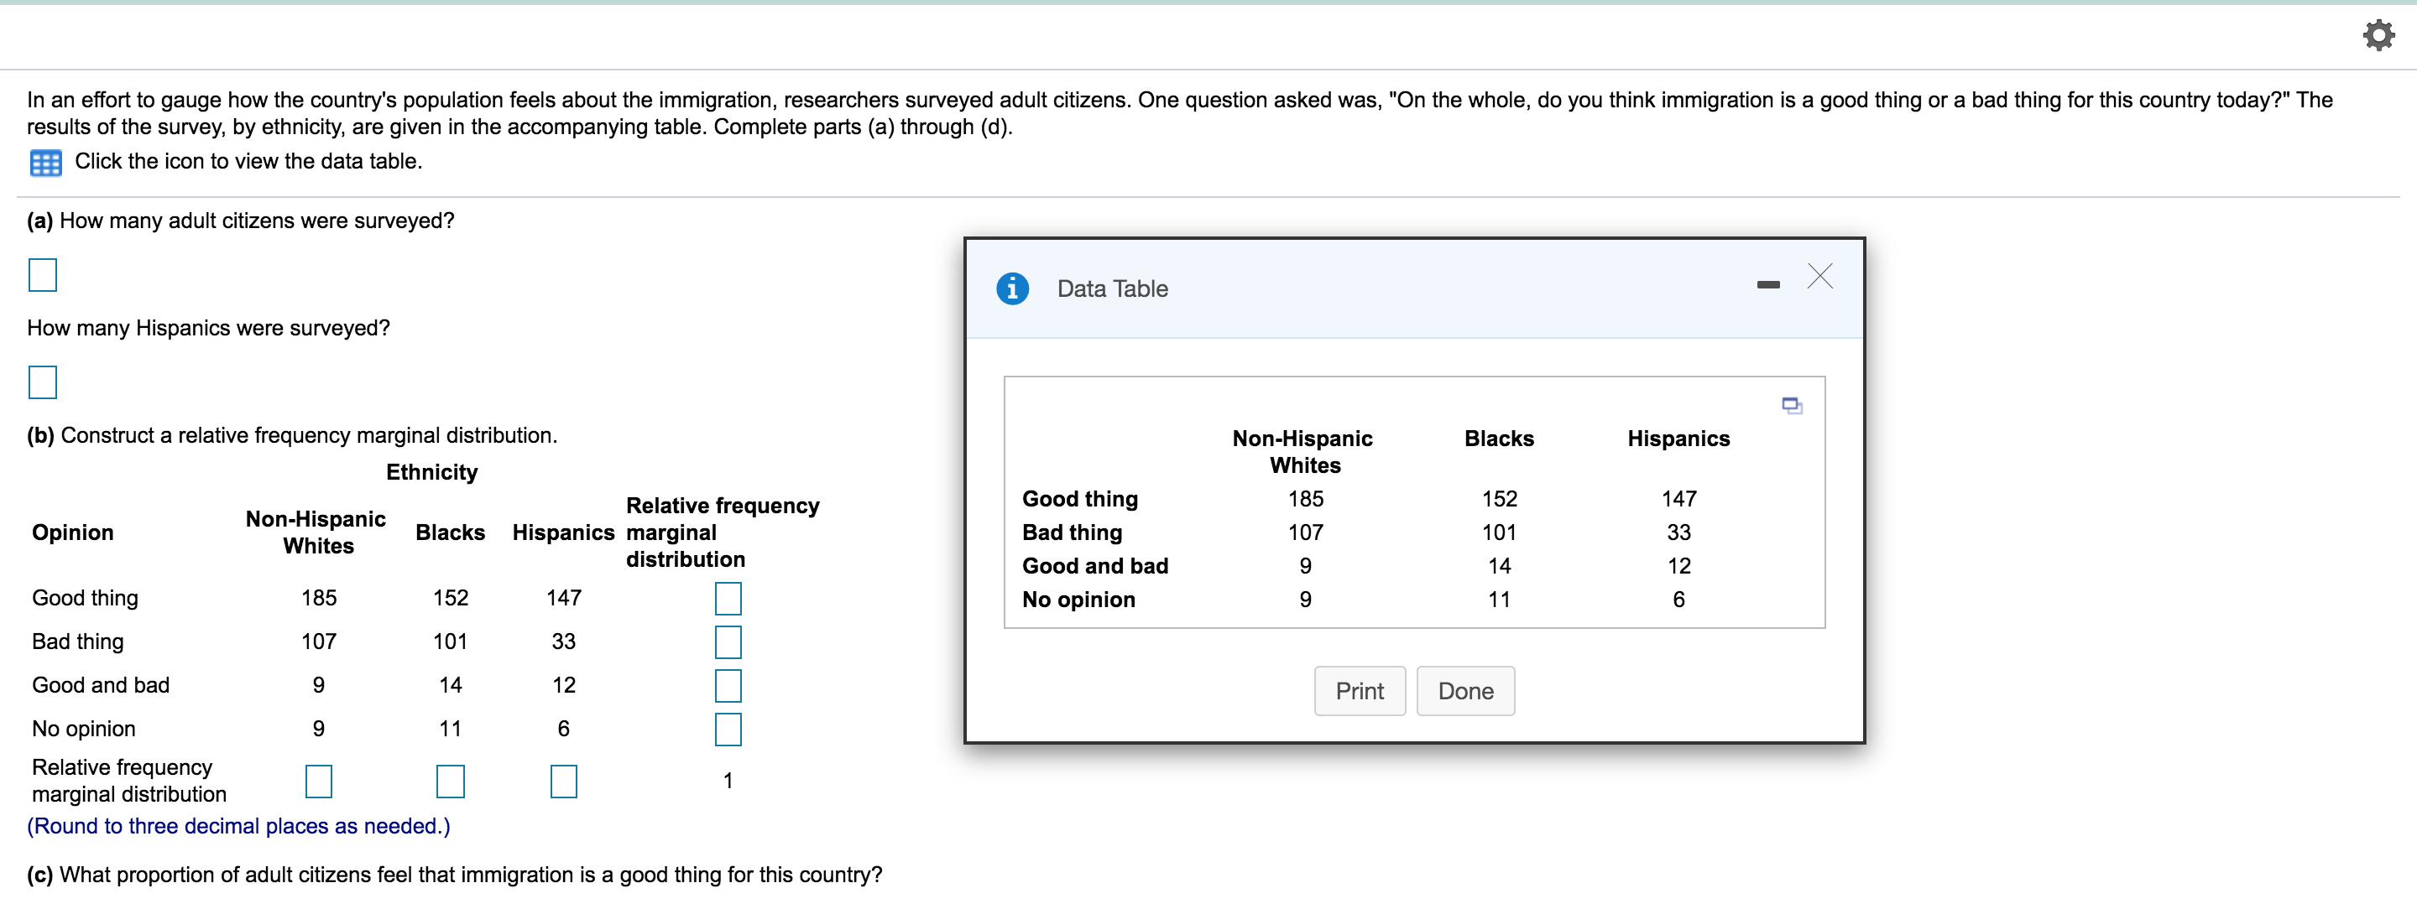
Task: Click the copy table icon in data box
Action: point(1791,406)
